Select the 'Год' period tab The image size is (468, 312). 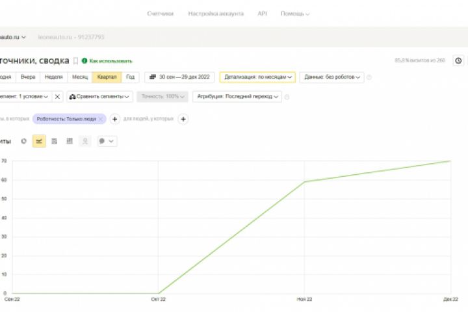click(130, 77)
